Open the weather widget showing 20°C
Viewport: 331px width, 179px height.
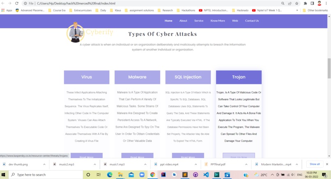coord(261,175)
